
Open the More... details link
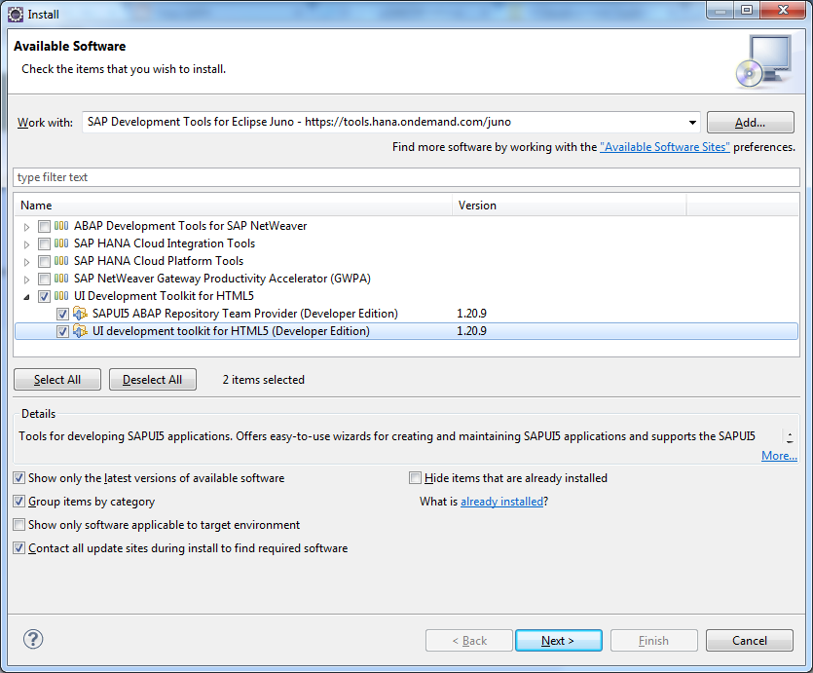click(x=779, y=456)
